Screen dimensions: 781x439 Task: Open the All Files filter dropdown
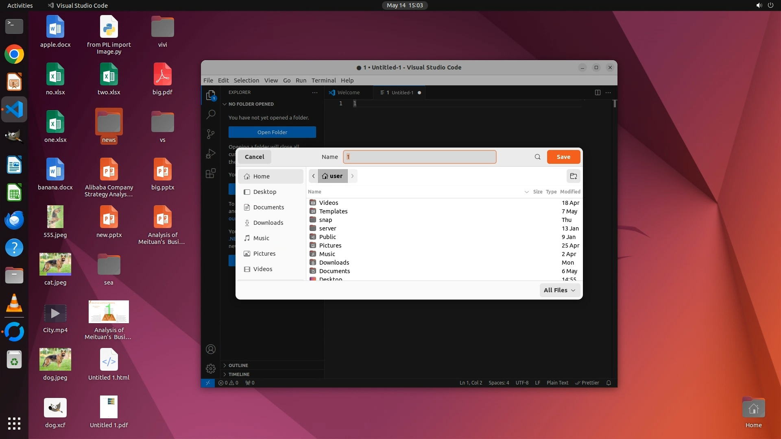pos(559,290)
